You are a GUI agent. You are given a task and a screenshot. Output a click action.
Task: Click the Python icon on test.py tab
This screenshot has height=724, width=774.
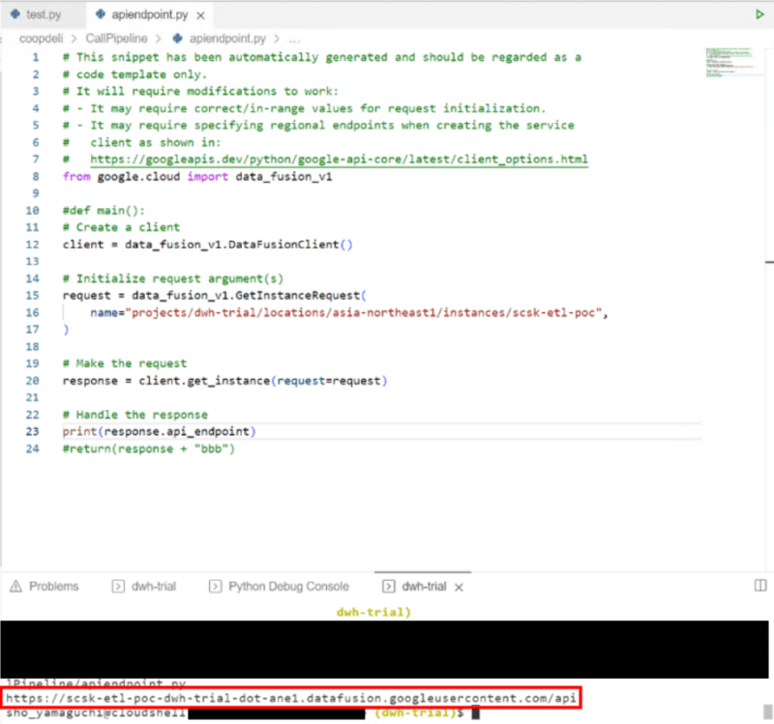(15, 15)
